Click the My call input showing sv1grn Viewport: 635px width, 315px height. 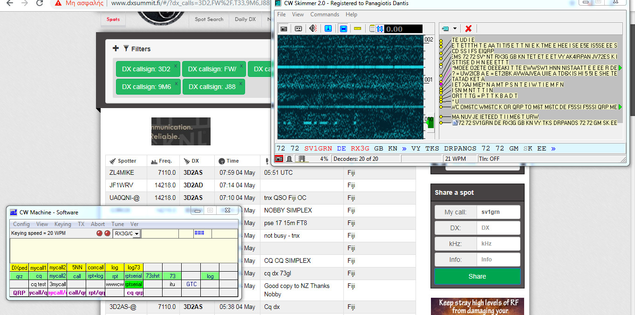pos(498,212)
